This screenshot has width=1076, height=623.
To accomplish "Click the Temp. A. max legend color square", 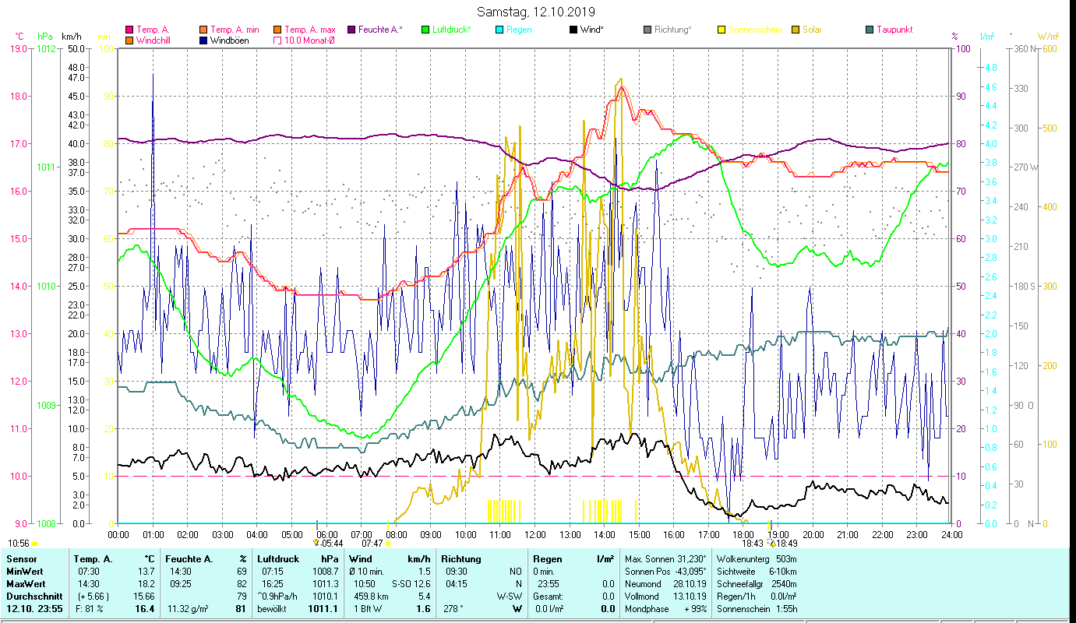I will click(x=278, y=30).
